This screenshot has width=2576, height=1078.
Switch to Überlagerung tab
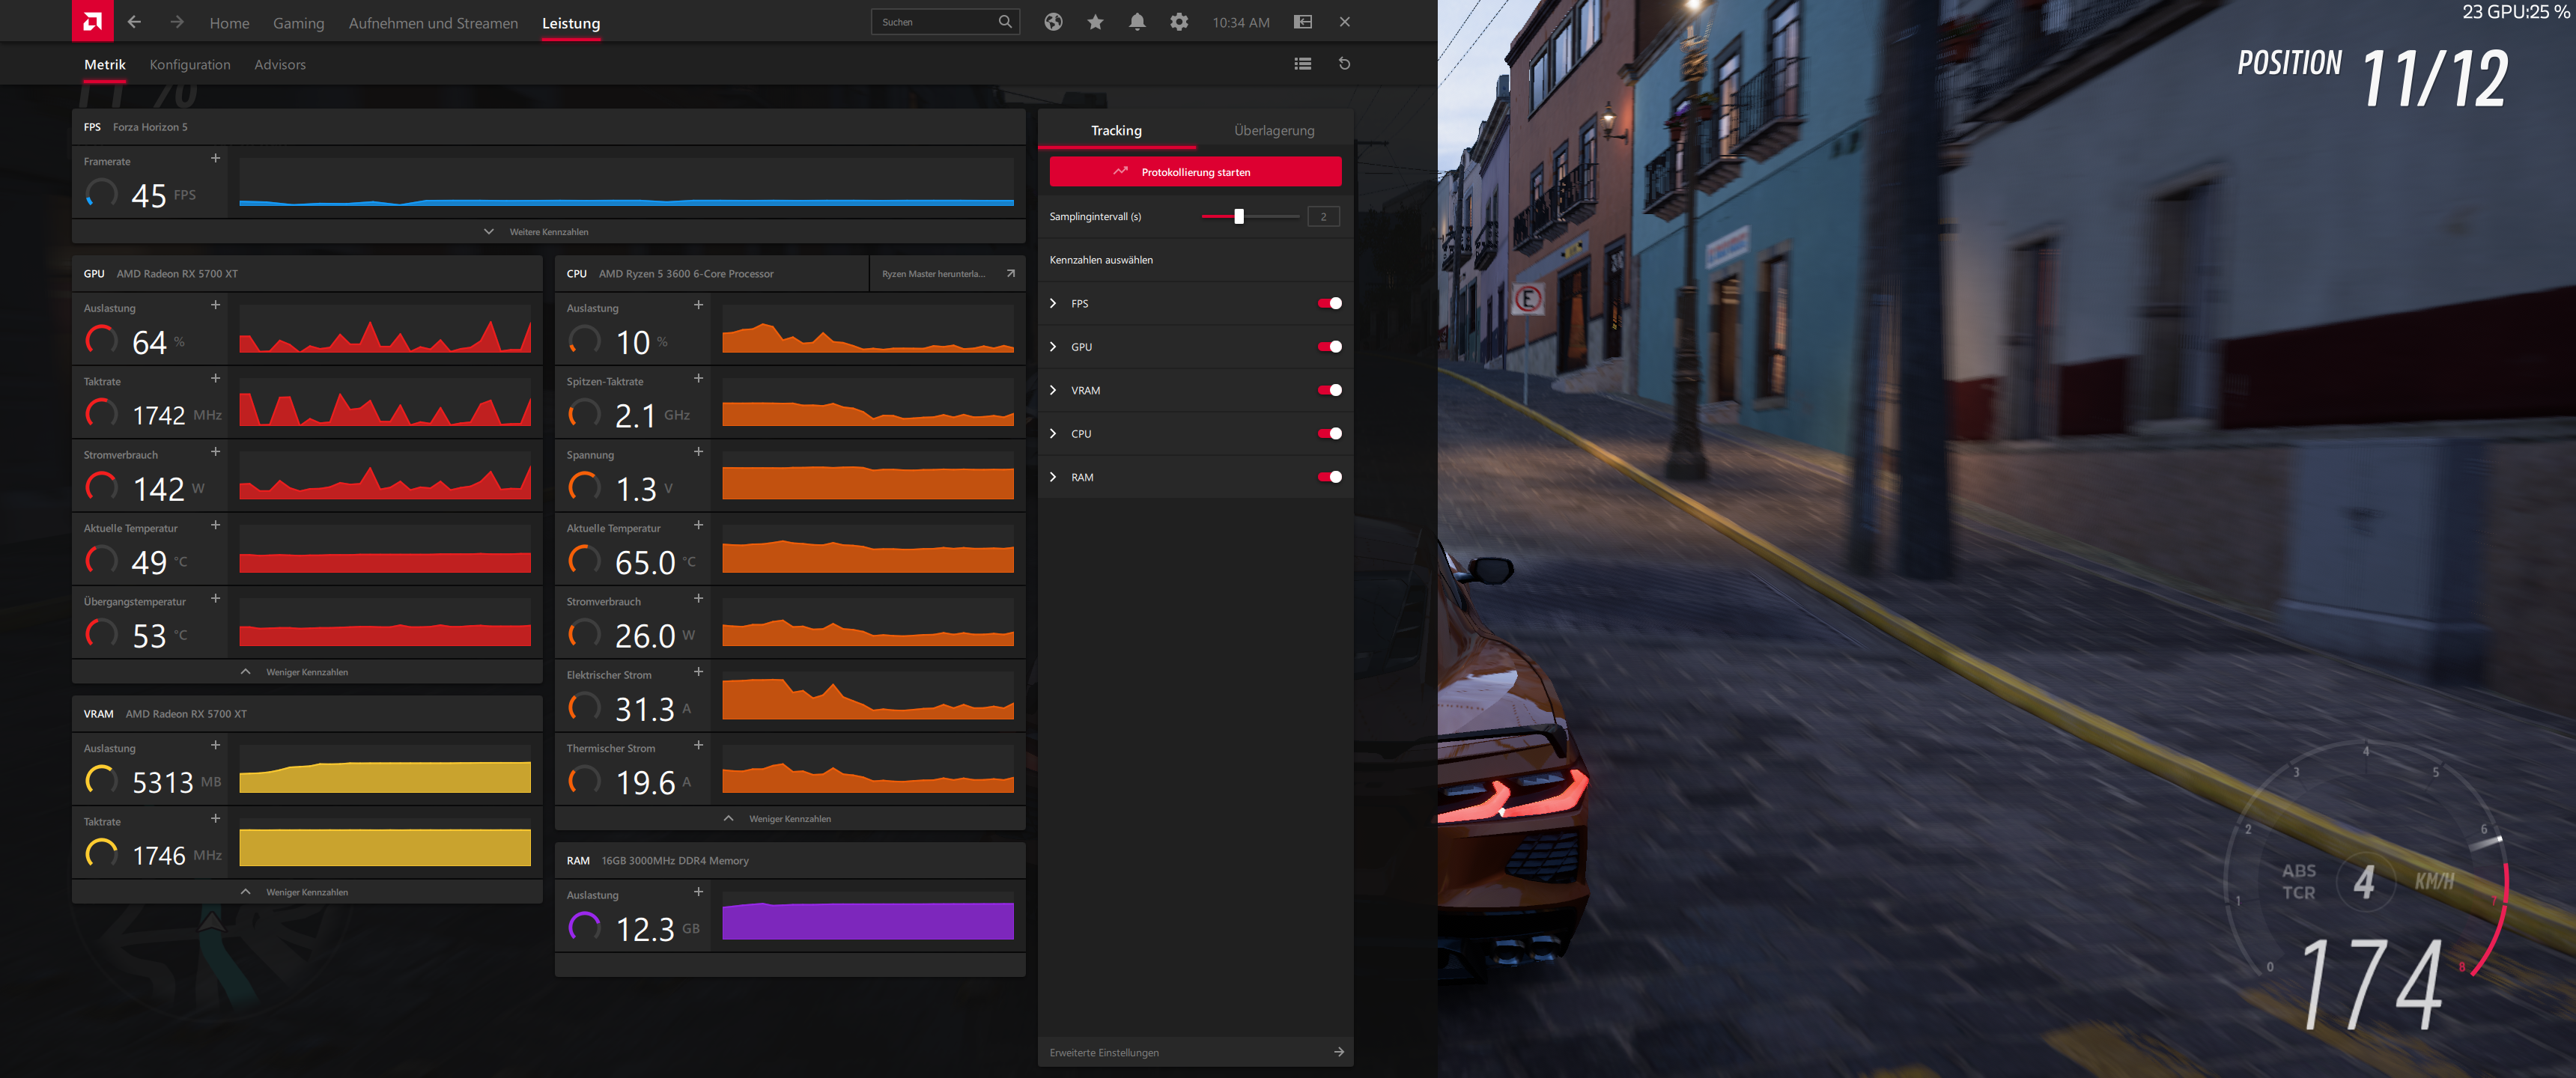point(1274,130)
